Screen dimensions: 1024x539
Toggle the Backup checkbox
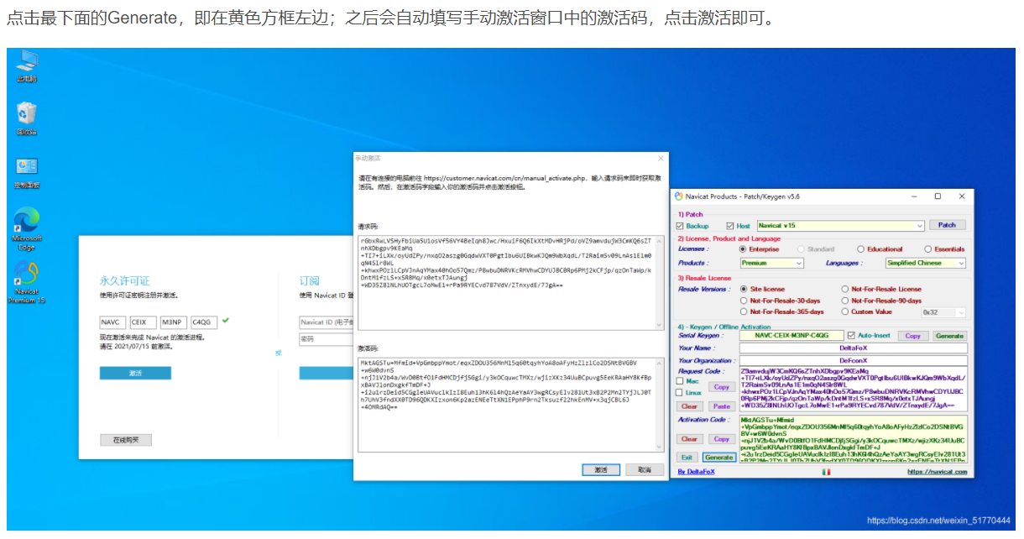pos(680,226)
